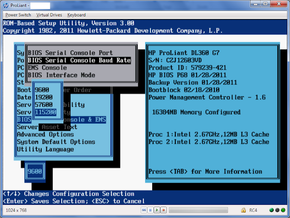This screenshot has width=290, height=218.
Task: Choose the 57600 baud rate
Action: [x=44, y=105]
